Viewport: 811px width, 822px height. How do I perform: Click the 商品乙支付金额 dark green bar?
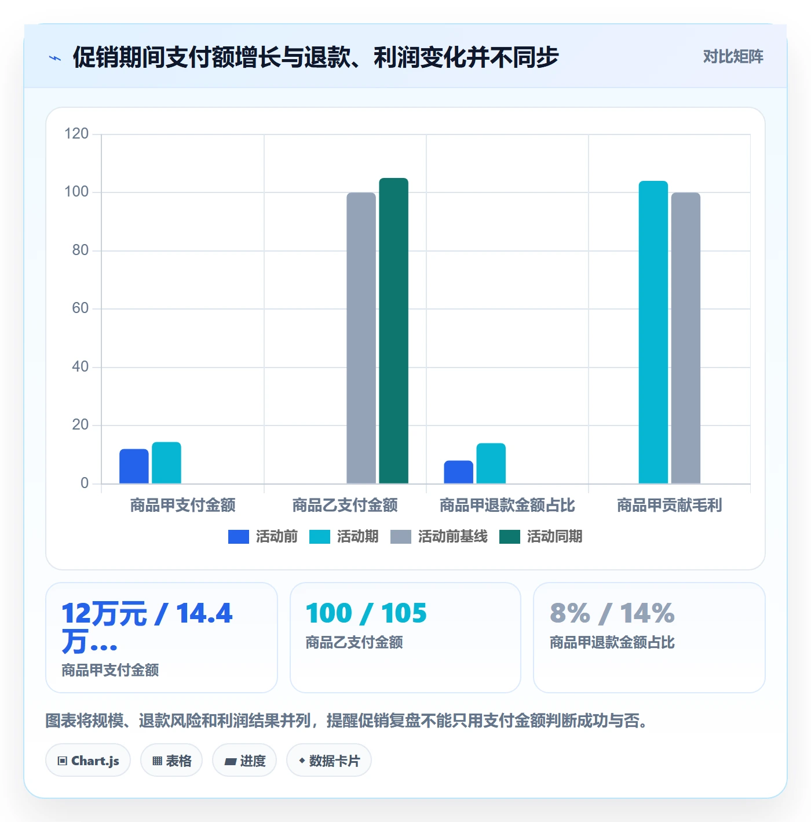coord(393,330)
